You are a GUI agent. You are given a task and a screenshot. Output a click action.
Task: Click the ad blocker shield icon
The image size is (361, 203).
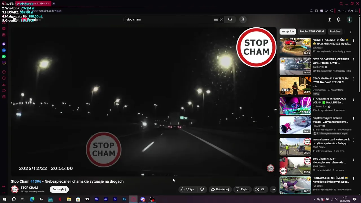(322, 11)
